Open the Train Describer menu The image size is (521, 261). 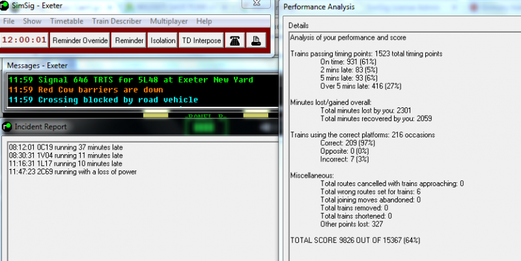click(117, 21)
